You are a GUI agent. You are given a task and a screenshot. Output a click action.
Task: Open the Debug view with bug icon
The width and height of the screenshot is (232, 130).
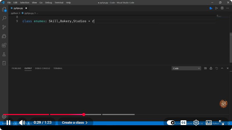(4, 36)
